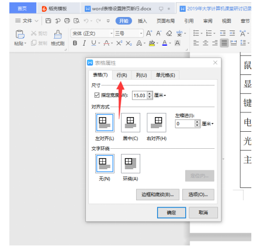Select Around text wrapping option

[x=130, y=163]
